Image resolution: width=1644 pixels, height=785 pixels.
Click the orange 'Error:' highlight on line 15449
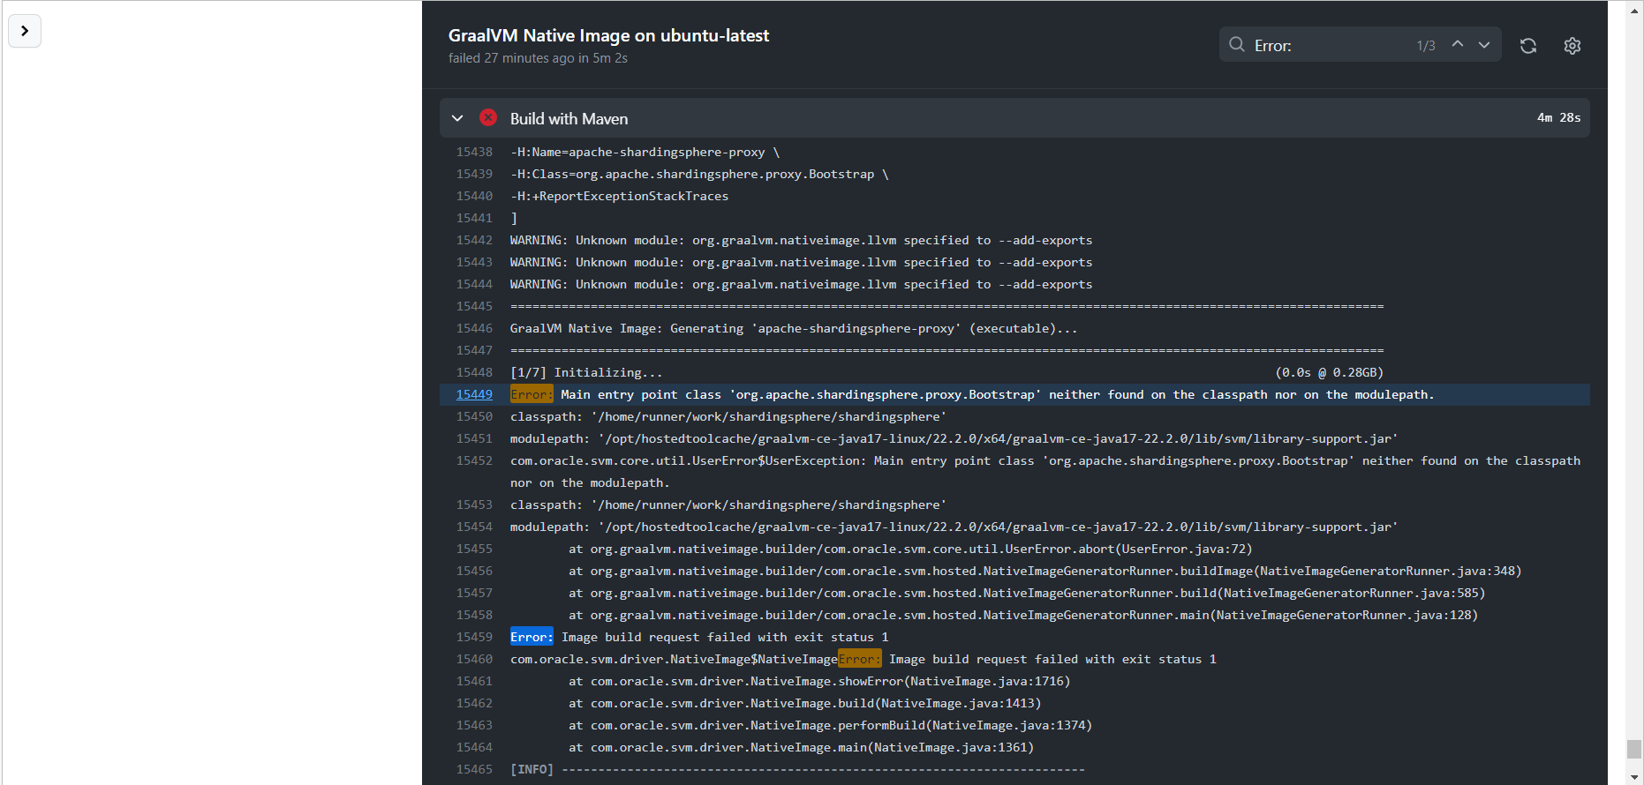pos(532,394)
